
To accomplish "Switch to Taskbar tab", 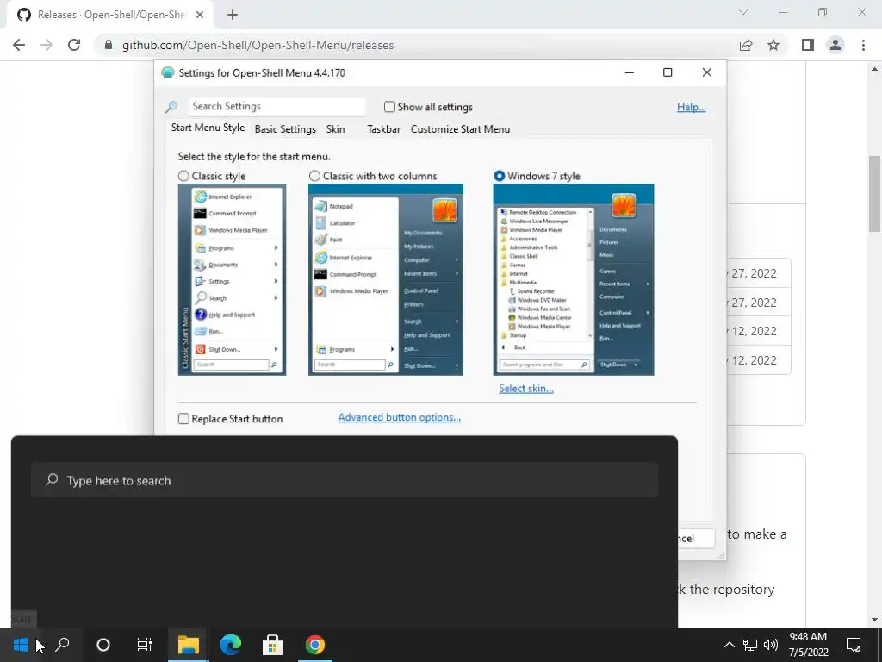I will tap(383, 129).
